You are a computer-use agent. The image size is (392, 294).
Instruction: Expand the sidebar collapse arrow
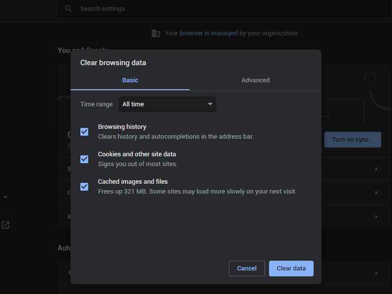tap(5, 197)
